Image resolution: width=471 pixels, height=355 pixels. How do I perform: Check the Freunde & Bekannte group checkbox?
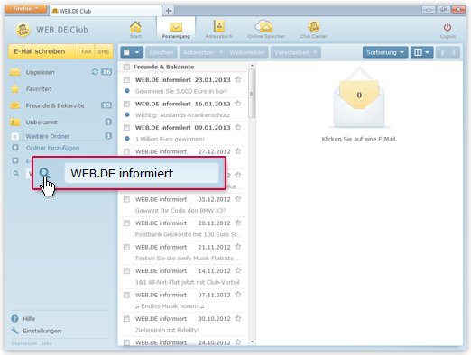tap(126, 67)
